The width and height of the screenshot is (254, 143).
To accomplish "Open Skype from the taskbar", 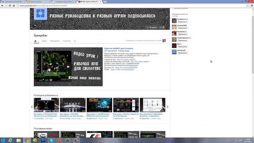I will 51,140.
